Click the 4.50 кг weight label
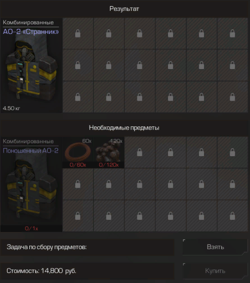250x283 pixels. tap(11, 108)
